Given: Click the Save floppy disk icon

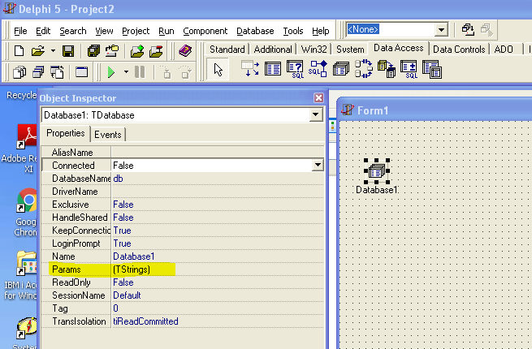Looking at the screenshot, I should pos(68,51).
